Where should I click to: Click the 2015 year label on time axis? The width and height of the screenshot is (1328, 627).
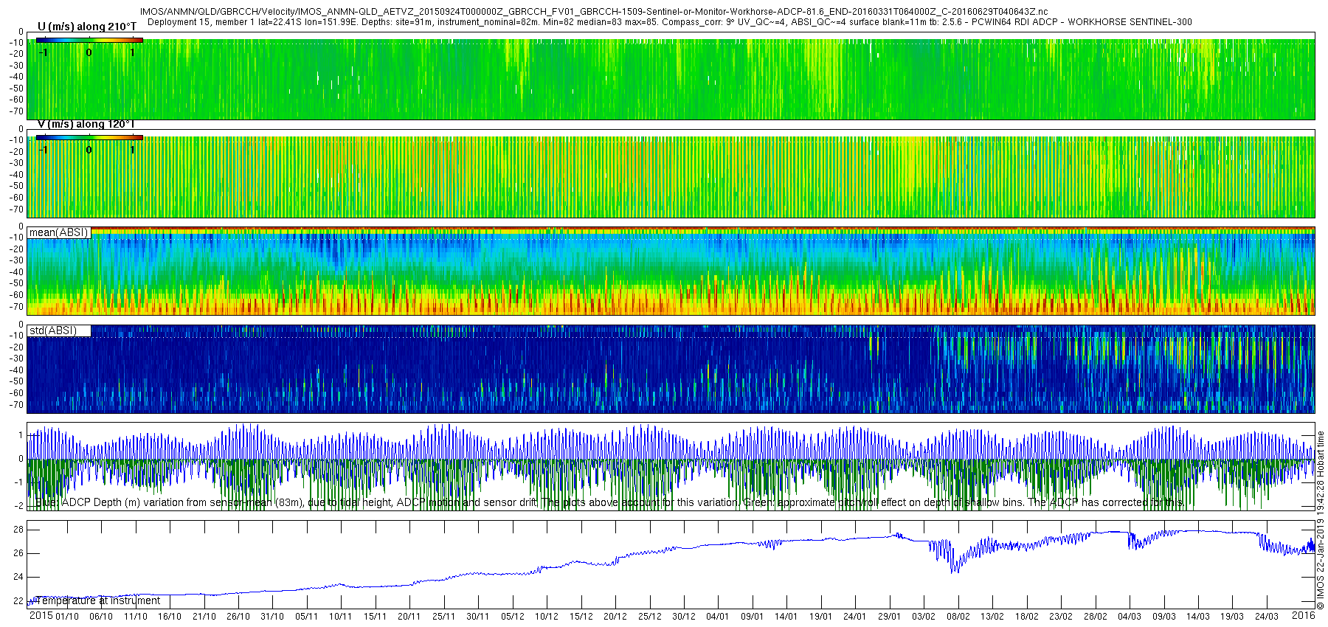pos(41,616)
